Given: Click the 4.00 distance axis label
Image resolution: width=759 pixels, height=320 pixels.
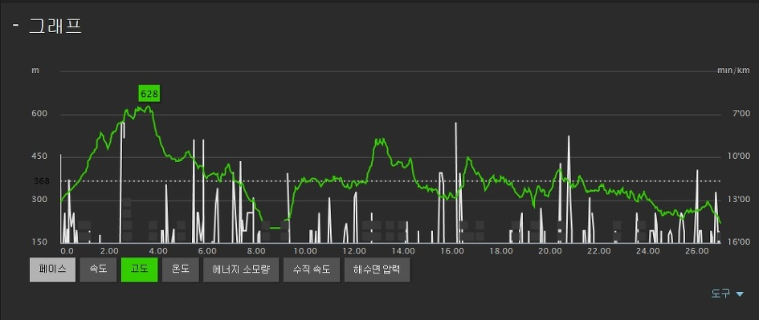Looking at the screenshot, I should pos(158,251).
